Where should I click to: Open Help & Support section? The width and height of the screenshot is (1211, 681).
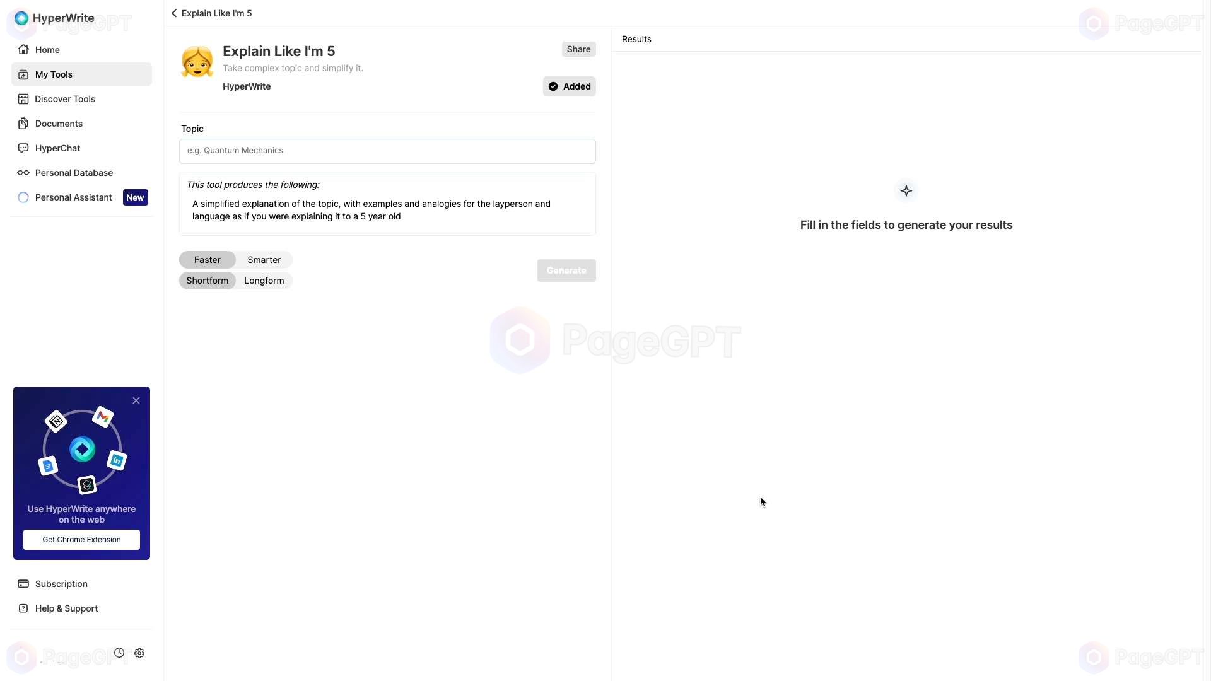(x=66, y=608)
